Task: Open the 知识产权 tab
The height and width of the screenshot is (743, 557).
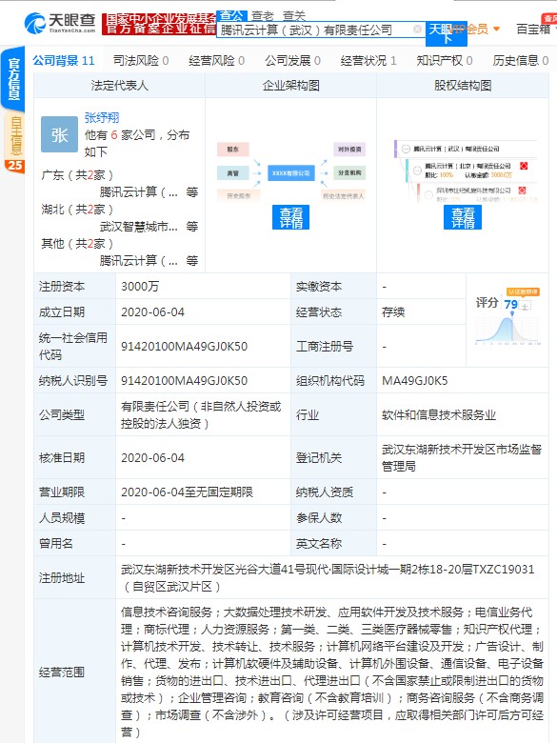Action: 445,61
